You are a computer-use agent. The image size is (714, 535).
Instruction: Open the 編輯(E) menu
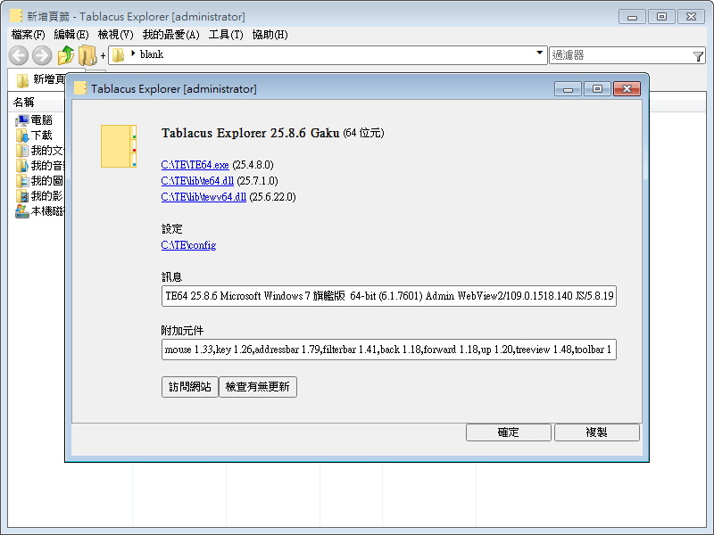point(71,35)
